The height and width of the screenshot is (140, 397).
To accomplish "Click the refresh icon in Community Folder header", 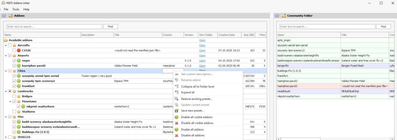I will click(x=277, y=16).
